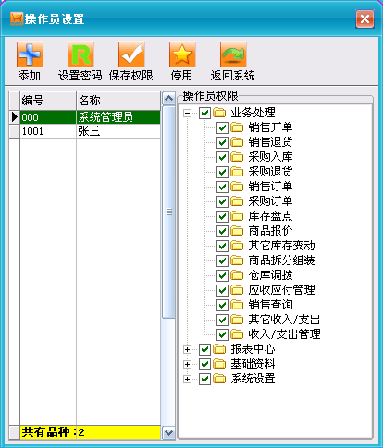Click the 停用 star icon
This screenshot has width=383, height=448.
[x=182, y=54]
